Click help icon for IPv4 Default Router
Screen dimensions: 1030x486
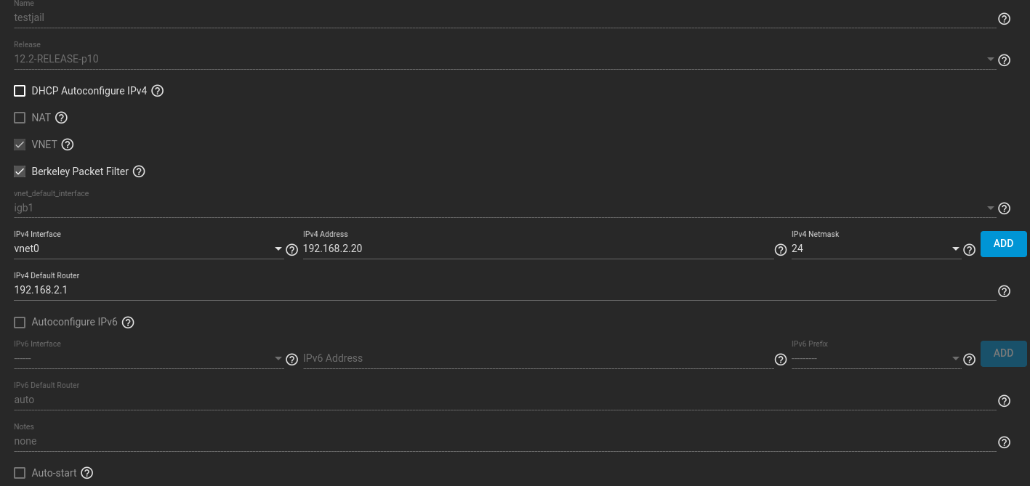1004,291
